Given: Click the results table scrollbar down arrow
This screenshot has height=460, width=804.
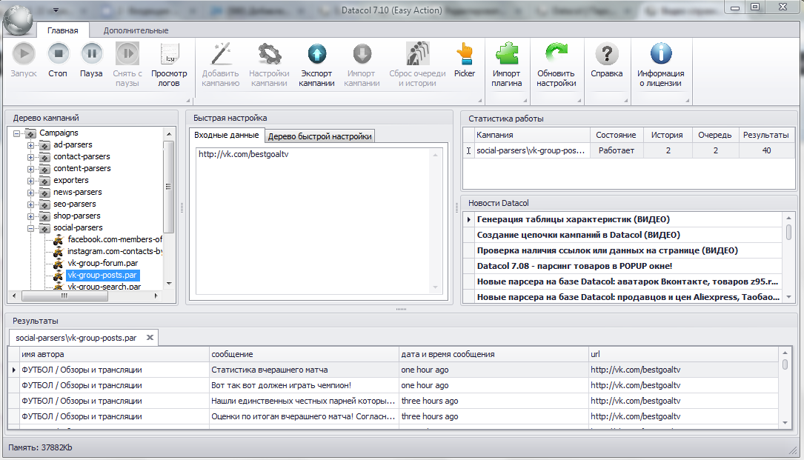Looking at the screenshot, I should [x=785, y=422].
